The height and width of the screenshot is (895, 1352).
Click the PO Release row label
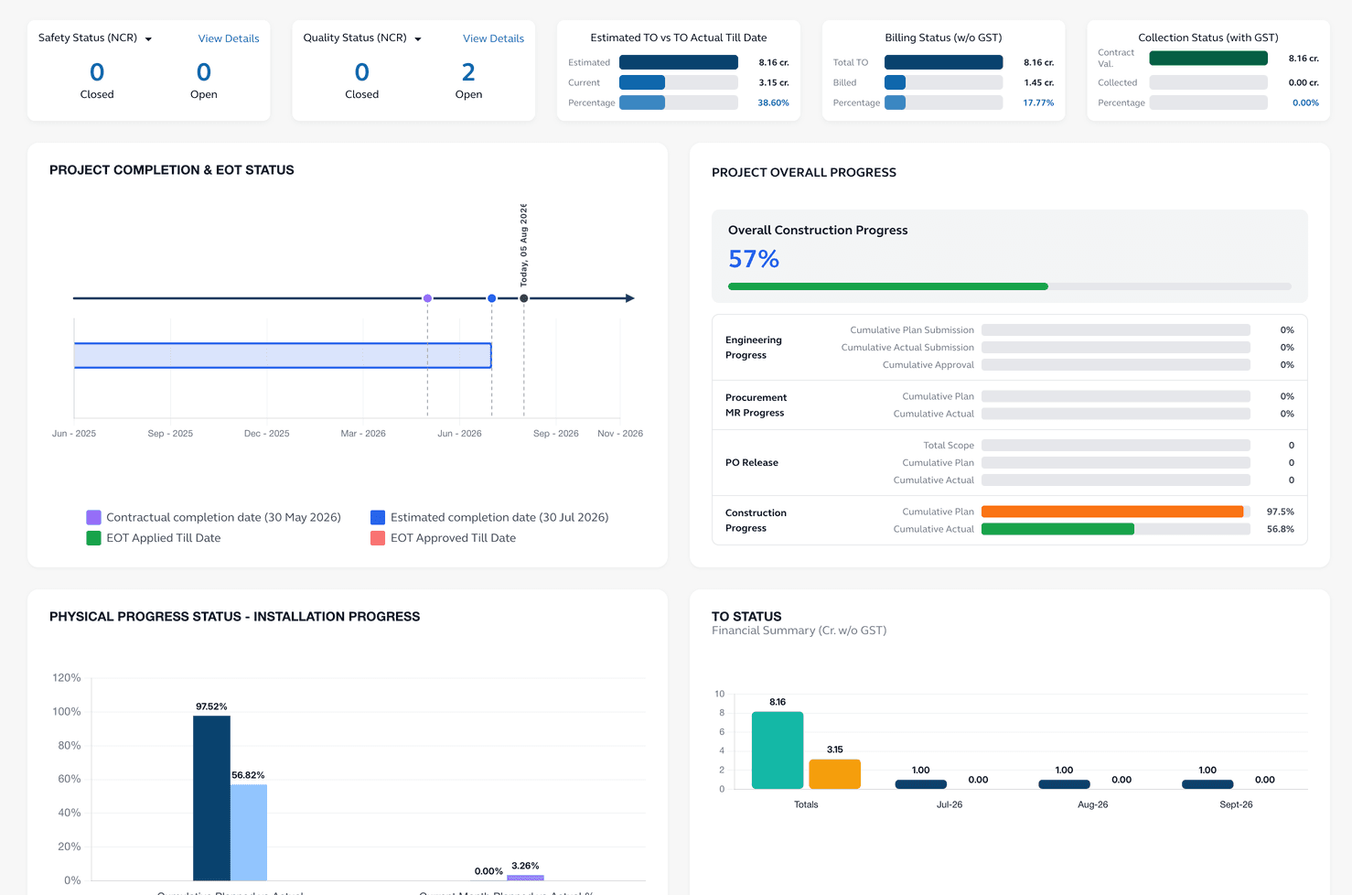point(752,462)
